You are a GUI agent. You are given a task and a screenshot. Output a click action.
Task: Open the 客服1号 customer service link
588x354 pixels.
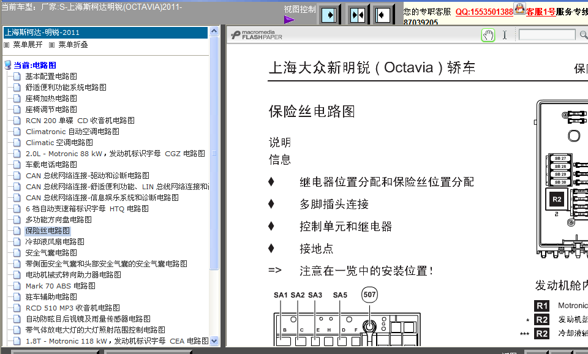[540, 12]
